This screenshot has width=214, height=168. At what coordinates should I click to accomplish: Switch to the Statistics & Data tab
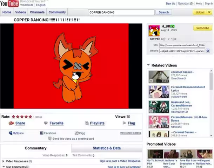coord(106,148)
